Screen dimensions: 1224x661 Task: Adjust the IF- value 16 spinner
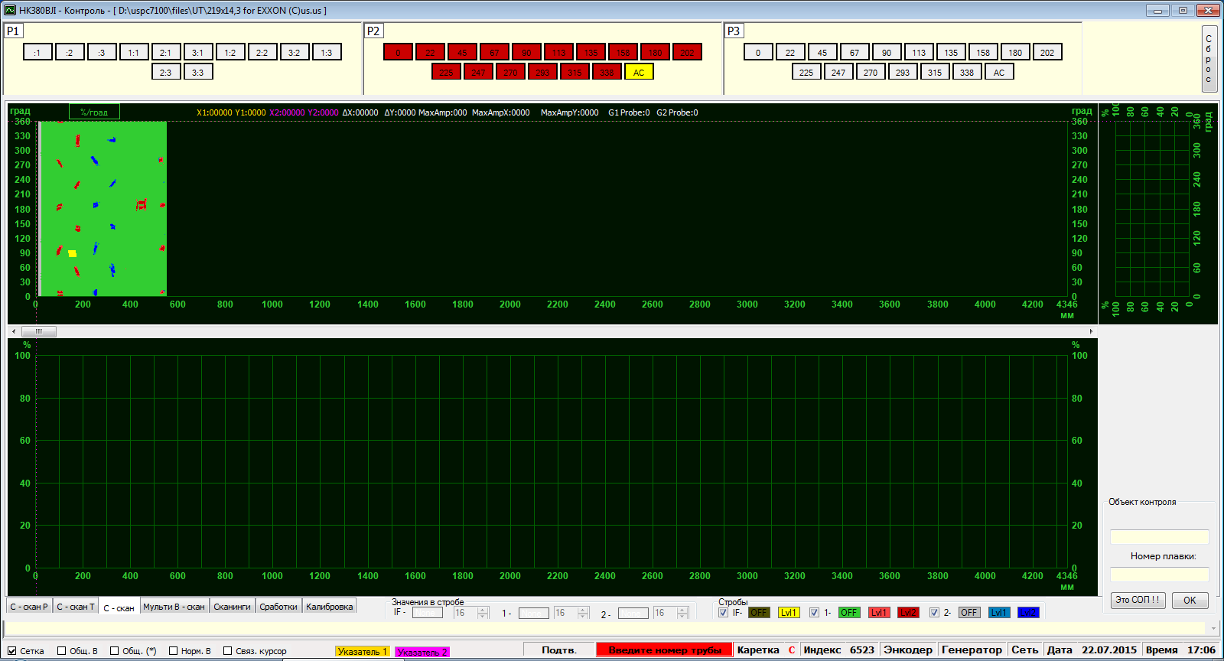click(471, 613)
